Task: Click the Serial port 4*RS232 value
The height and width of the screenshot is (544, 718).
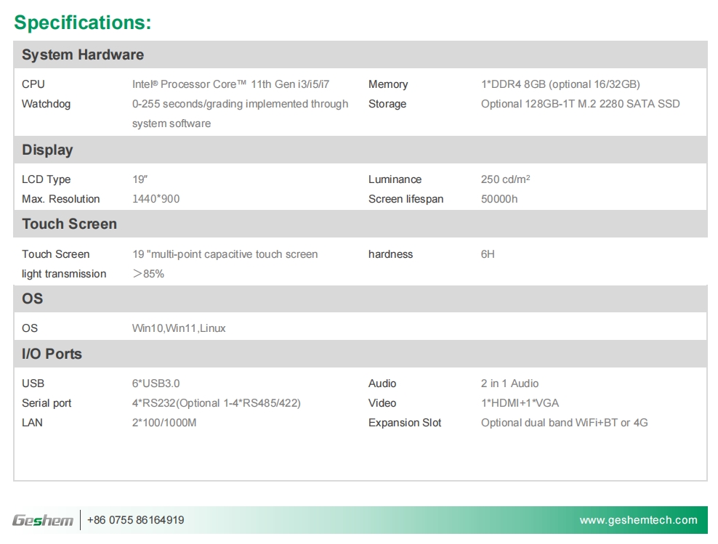Action: pyautogui.click(x=216, y=403)
